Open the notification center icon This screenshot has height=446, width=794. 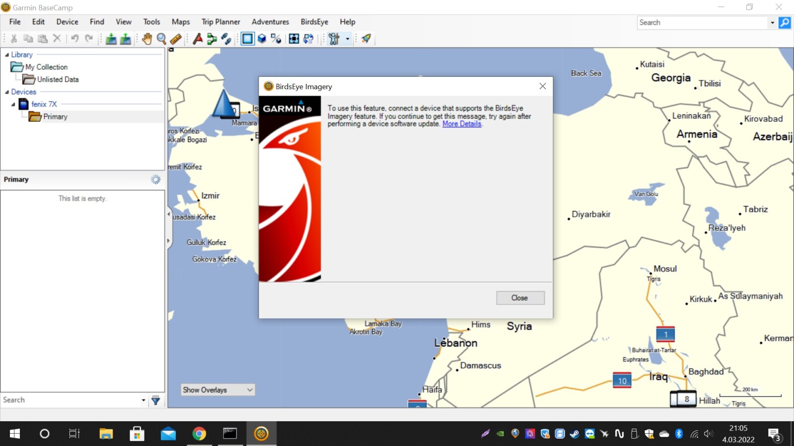pos(774,435)
